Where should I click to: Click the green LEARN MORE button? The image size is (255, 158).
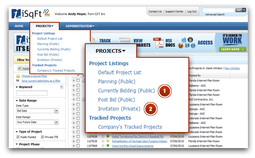coord(232,49)
